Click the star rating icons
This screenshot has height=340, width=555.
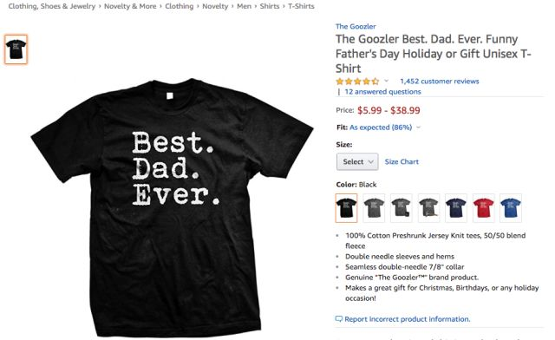[357, 82]
